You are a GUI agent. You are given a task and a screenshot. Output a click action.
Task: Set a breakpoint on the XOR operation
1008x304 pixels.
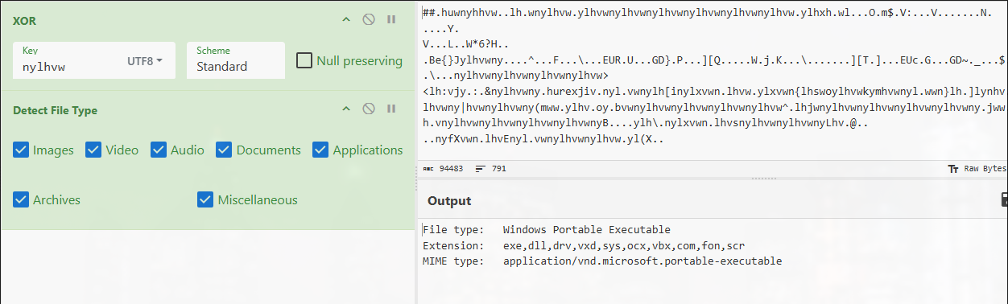[x=391, y=20]
